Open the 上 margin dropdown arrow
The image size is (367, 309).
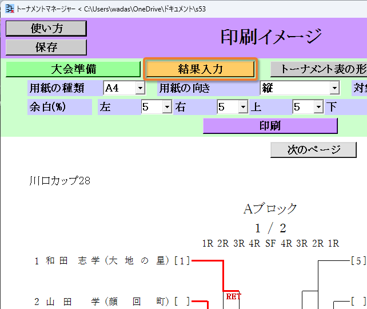[318, 107]
